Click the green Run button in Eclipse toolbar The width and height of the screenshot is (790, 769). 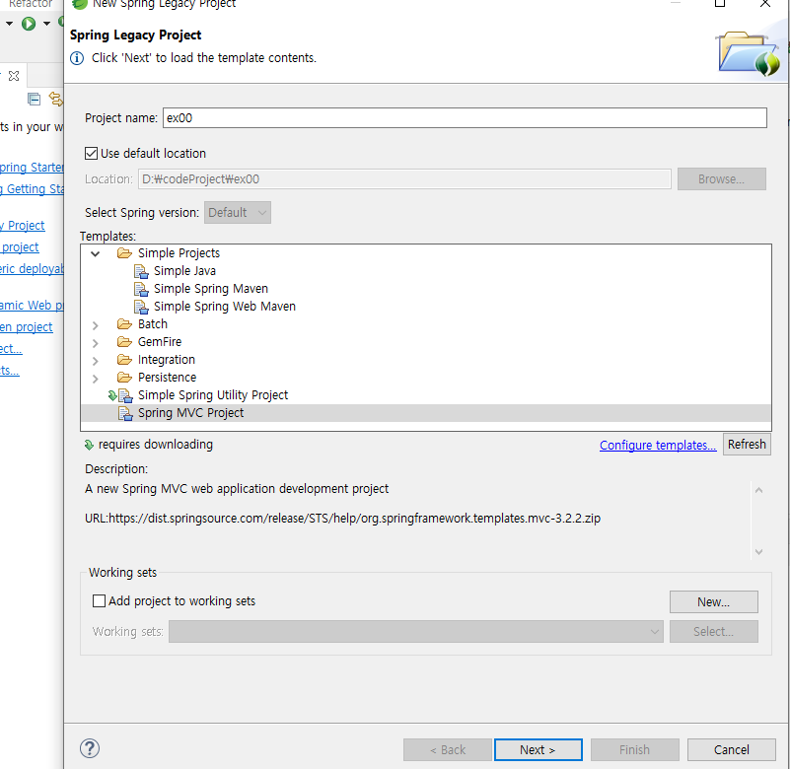tap(29, 24)
